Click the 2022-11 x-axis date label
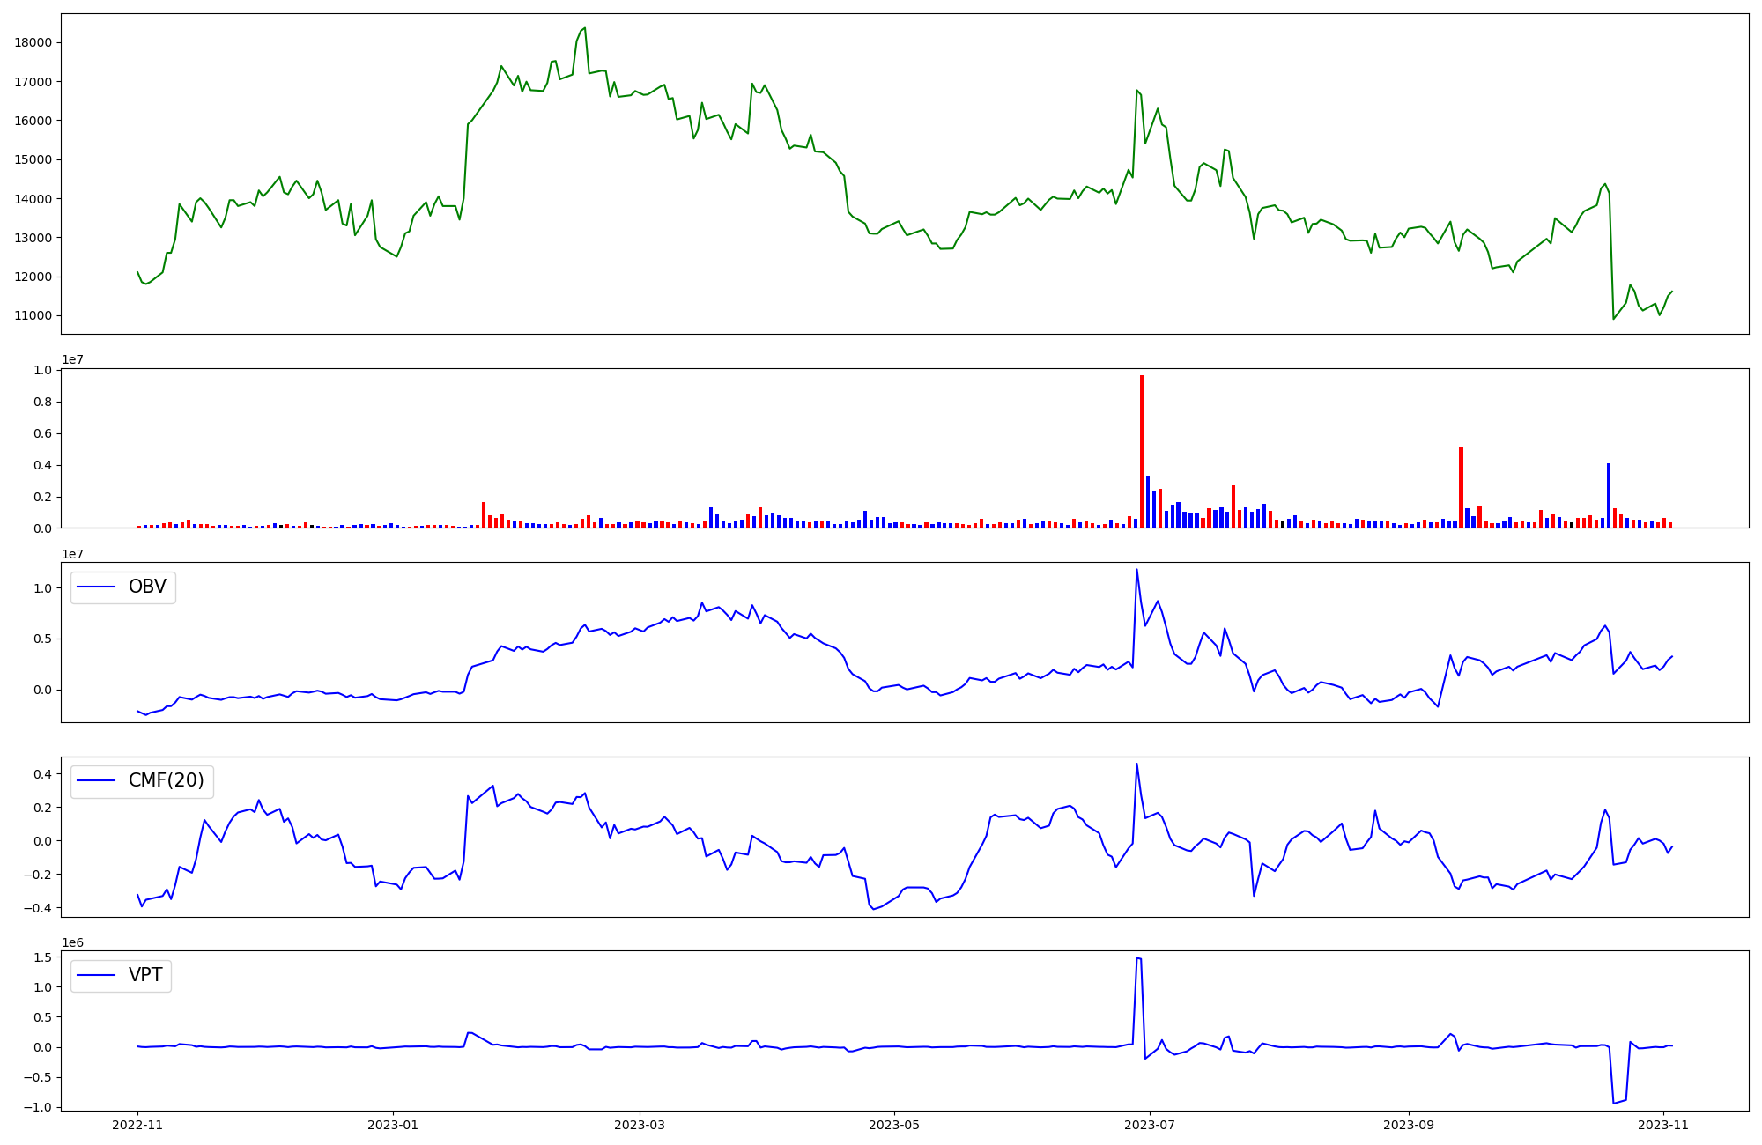 coord(137,1125)
